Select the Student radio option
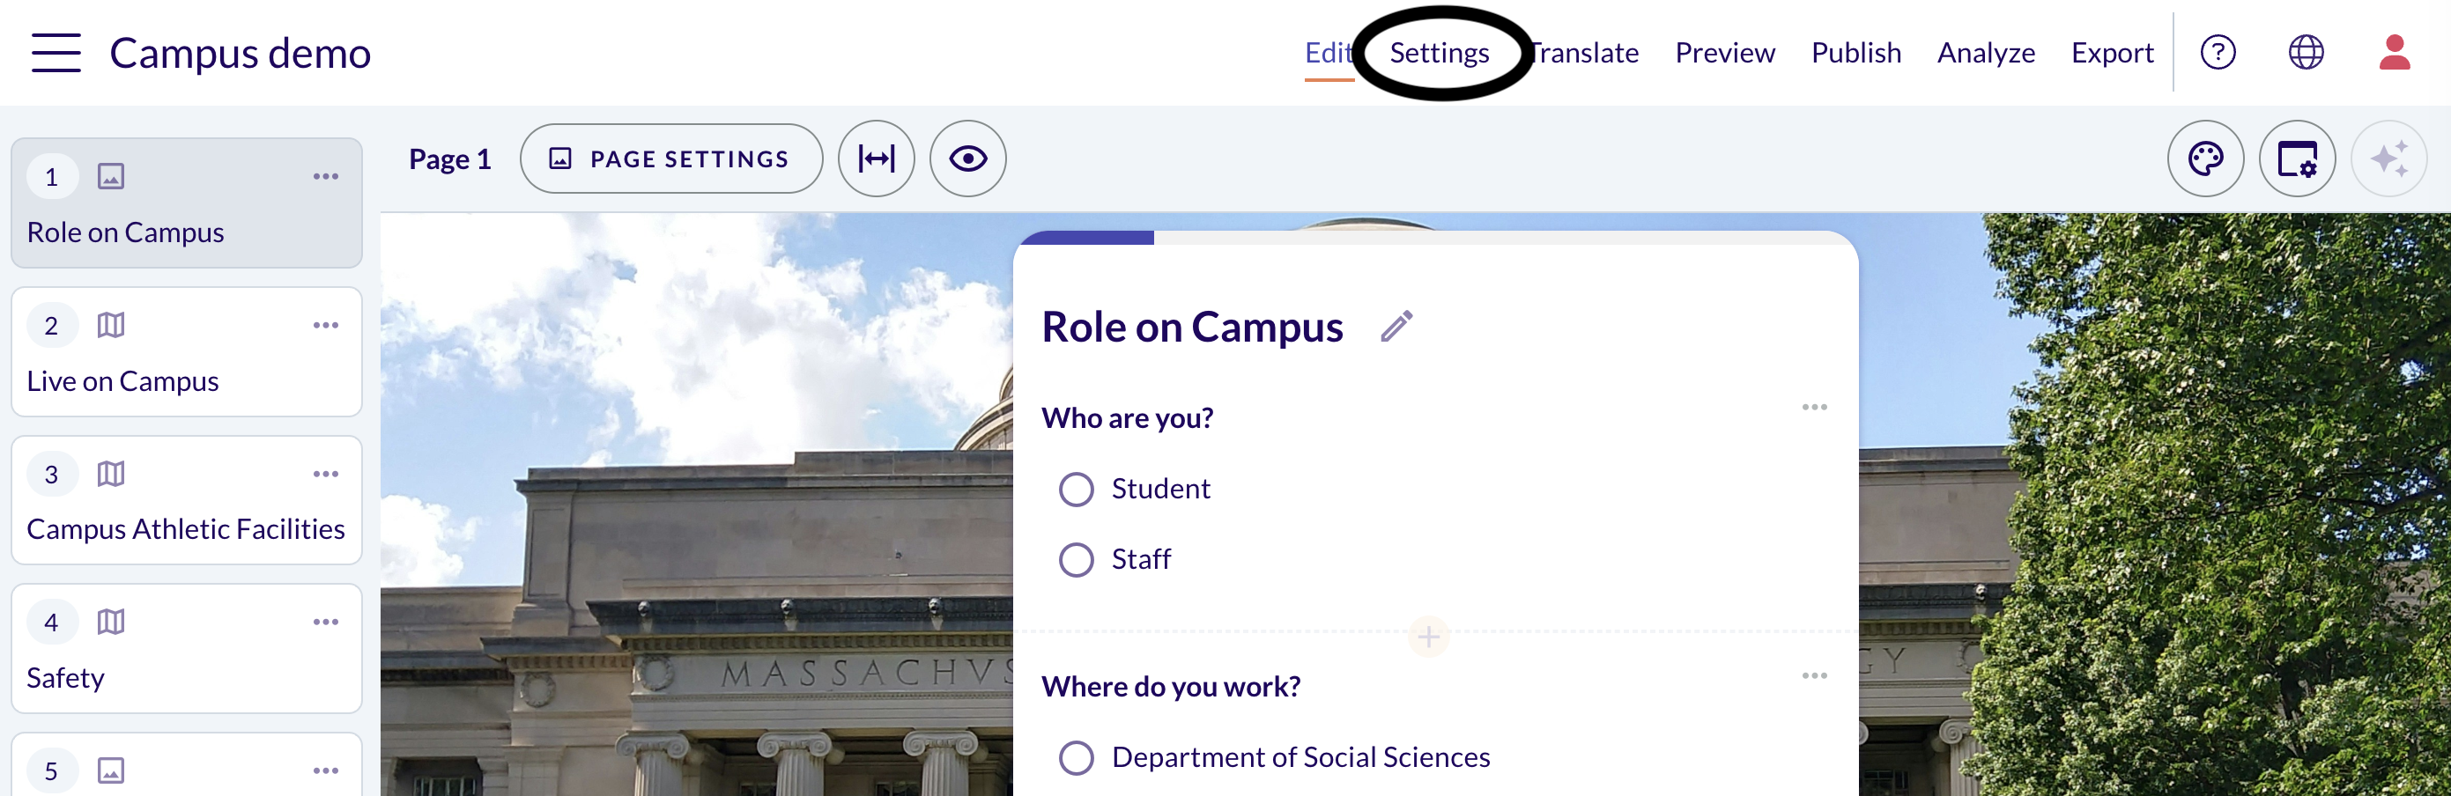Image resolution: width=2451 pixels, height=796 pixels. pyautogui.click(x=1076, y=489)
